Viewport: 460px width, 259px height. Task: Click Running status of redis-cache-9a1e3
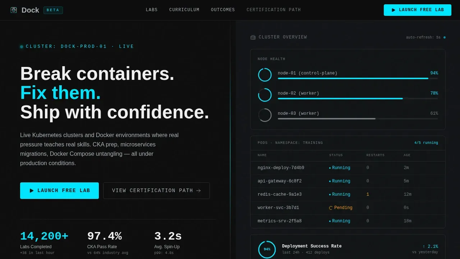(340, 195)
